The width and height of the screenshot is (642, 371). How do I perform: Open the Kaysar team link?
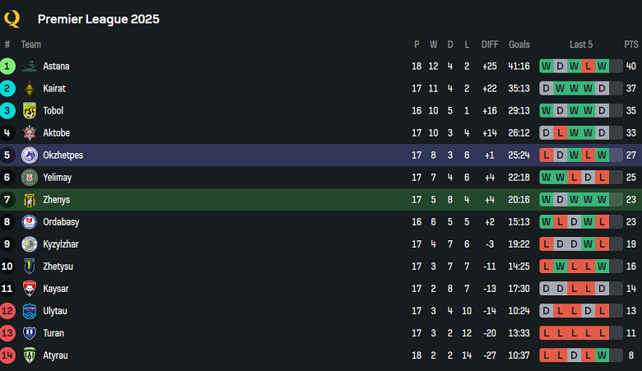(x=56, y=288)
